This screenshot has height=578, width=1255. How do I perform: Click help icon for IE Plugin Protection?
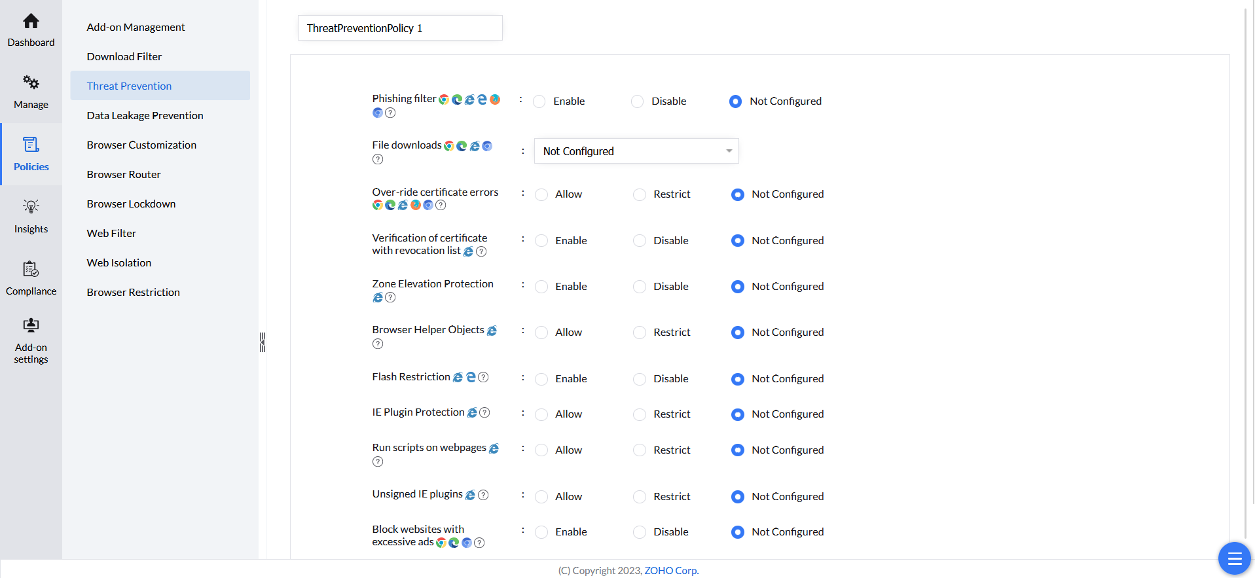coord(484,412)
